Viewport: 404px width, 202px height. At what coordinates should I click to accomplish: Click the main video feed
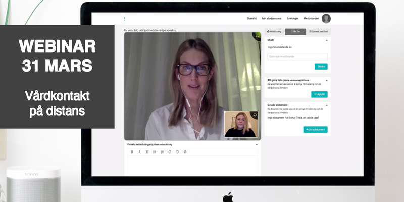point(192,86)
